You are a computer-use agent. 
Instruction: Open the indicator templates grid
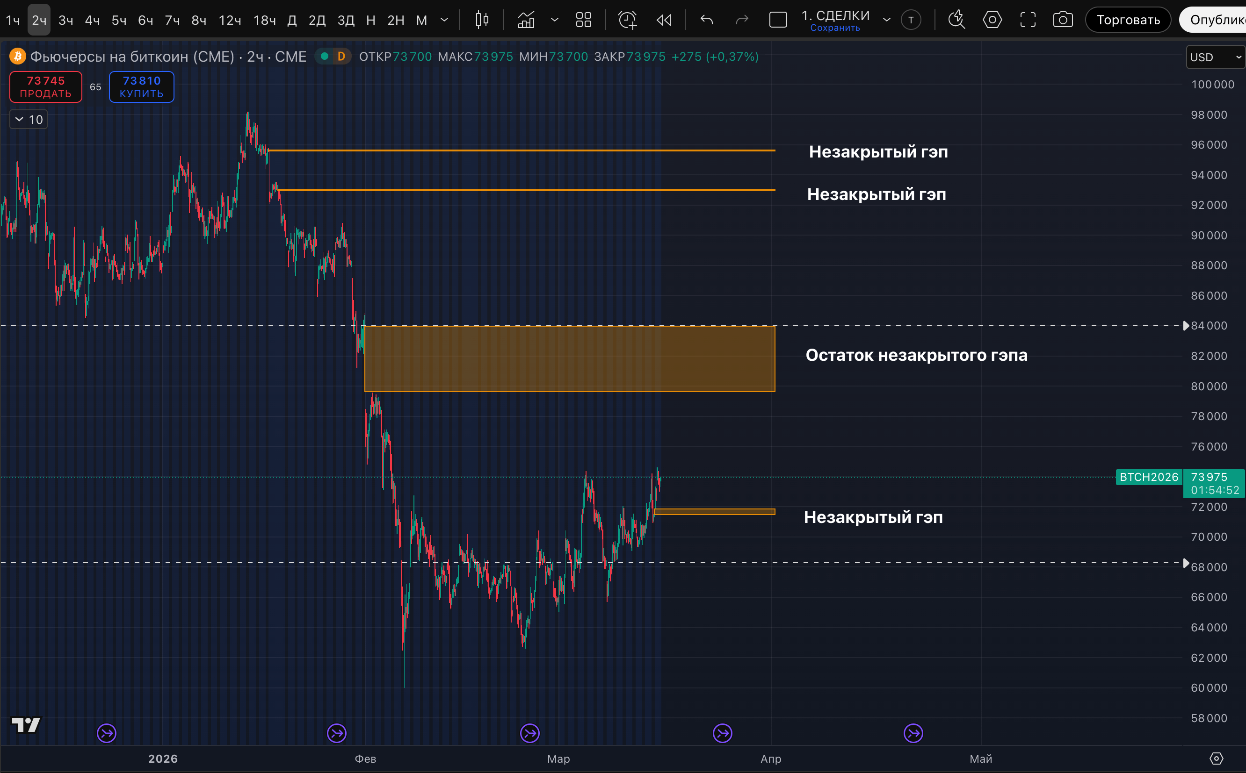[583, 20]
